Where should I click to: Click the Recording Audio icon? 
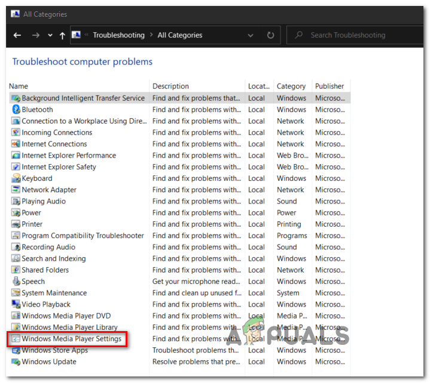point(16,247)
